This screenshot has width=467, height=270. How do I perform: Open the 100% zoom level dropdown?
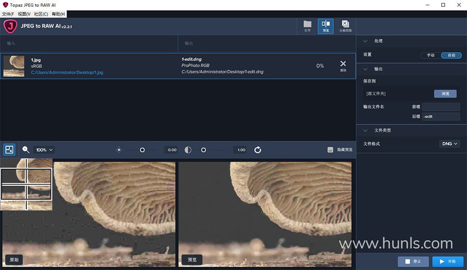[x=44, y=150]
